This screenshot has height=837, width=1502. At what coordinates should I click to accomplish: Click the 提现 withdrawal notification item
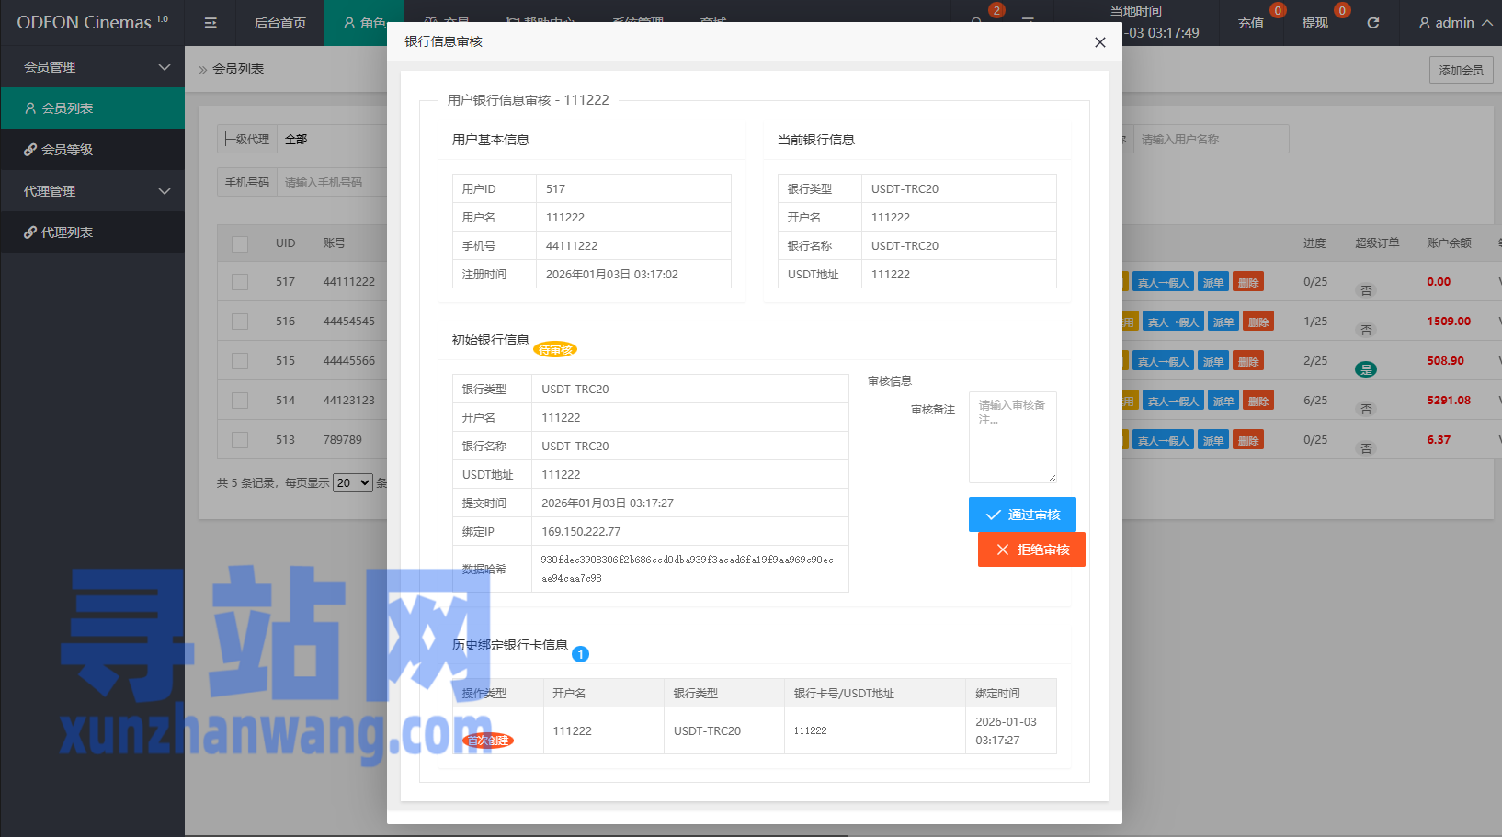coord(1314,23)
